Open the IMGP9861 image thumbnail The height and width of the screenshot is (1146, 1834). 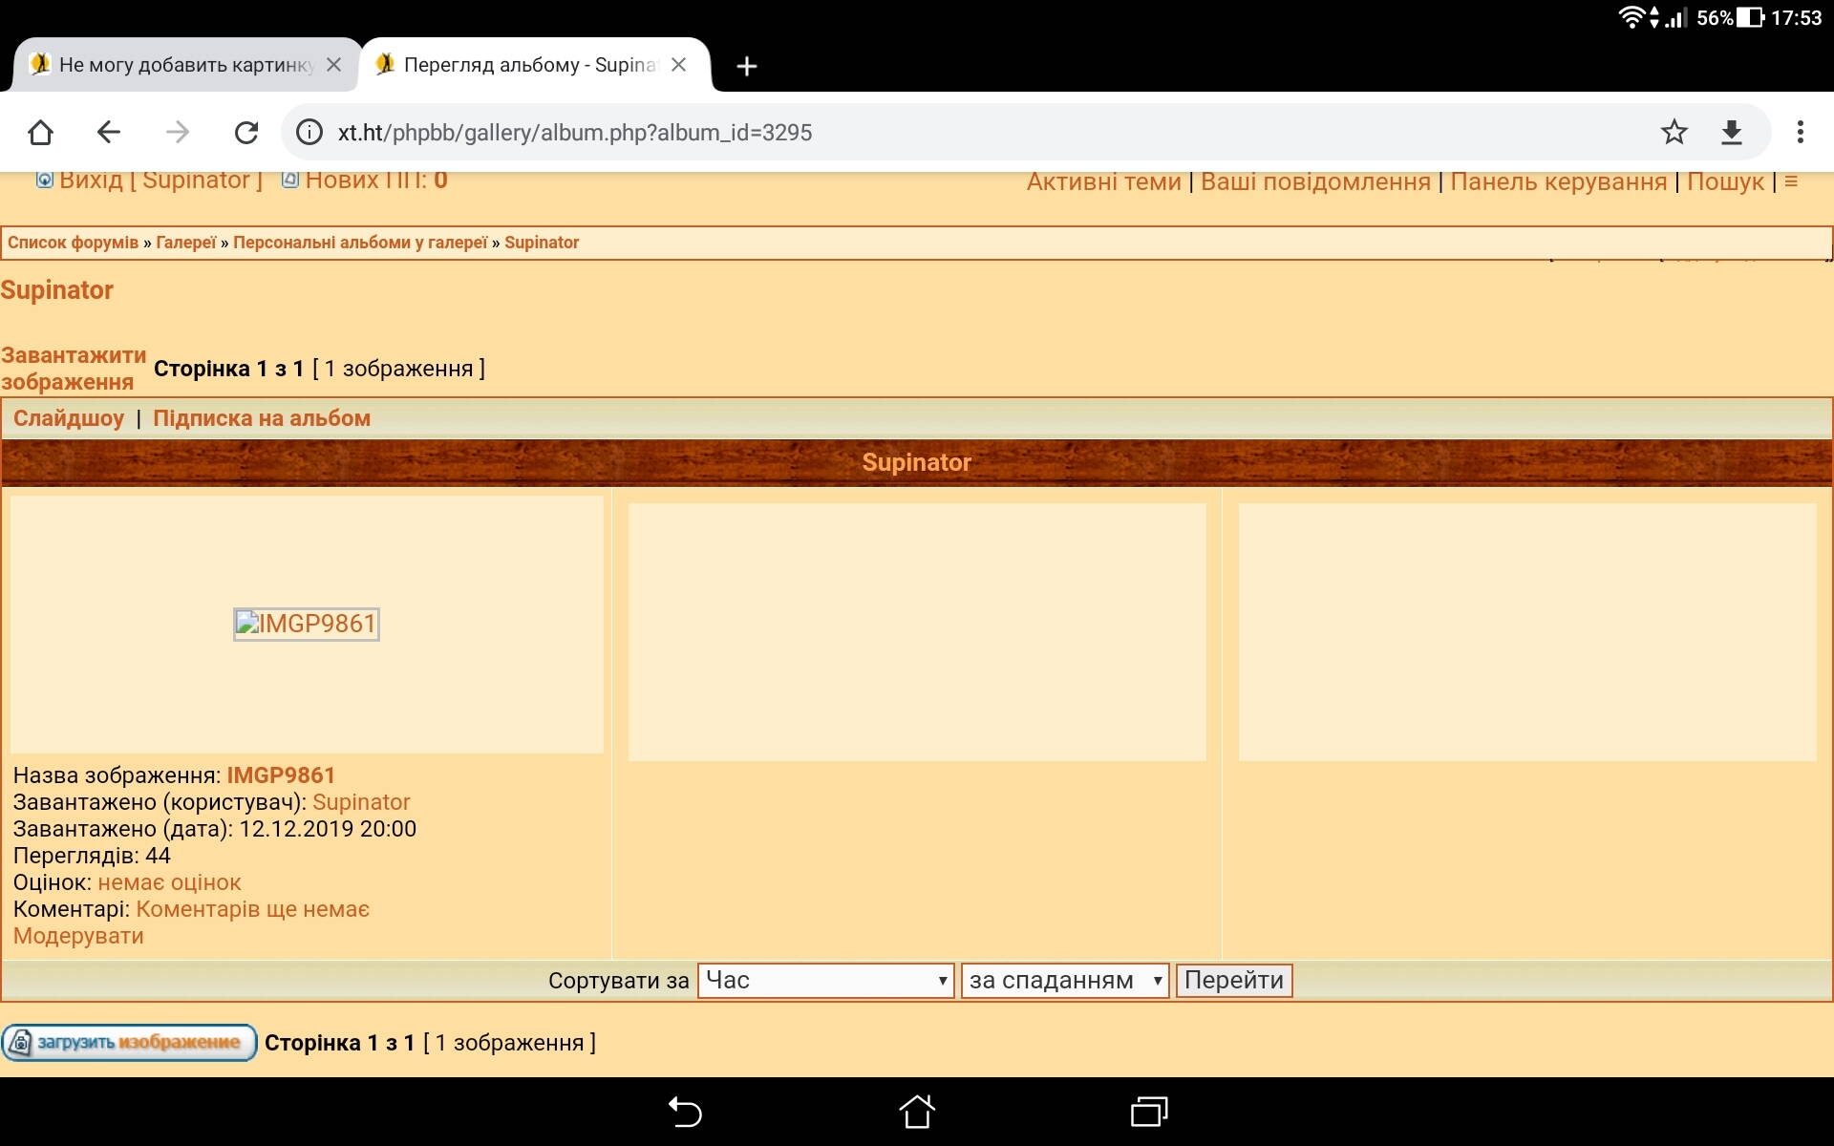tap(307, 624)
